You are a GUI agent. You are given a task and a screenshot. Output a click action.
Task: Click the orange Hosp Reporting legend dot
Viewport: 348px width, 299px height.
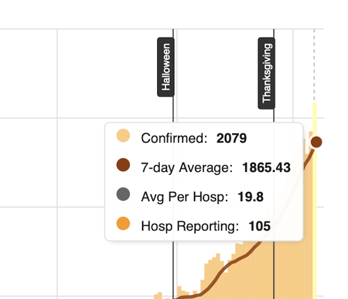click(123, 223)
